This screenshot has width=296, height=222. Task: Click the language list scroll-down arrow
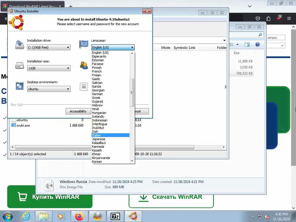coord(132,161)
